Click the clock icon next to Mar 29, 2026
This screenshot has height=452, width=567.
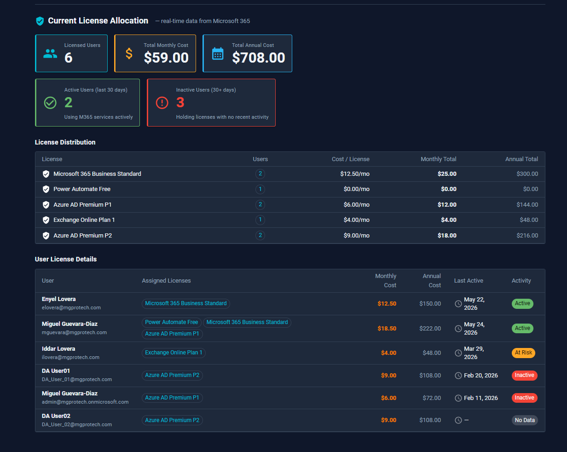coord(458,353)
